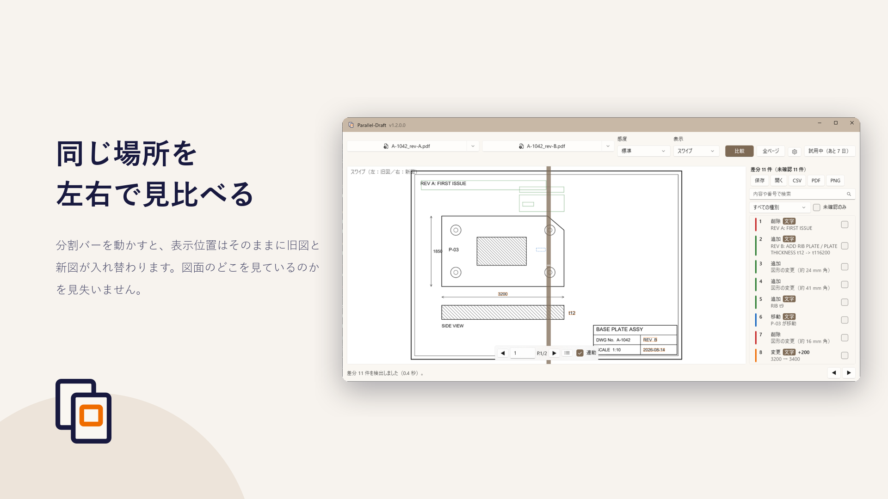Select the A-1042_rev-A.pdf file selector
This screenshot has height=499, width=888.
pos(407,146)
